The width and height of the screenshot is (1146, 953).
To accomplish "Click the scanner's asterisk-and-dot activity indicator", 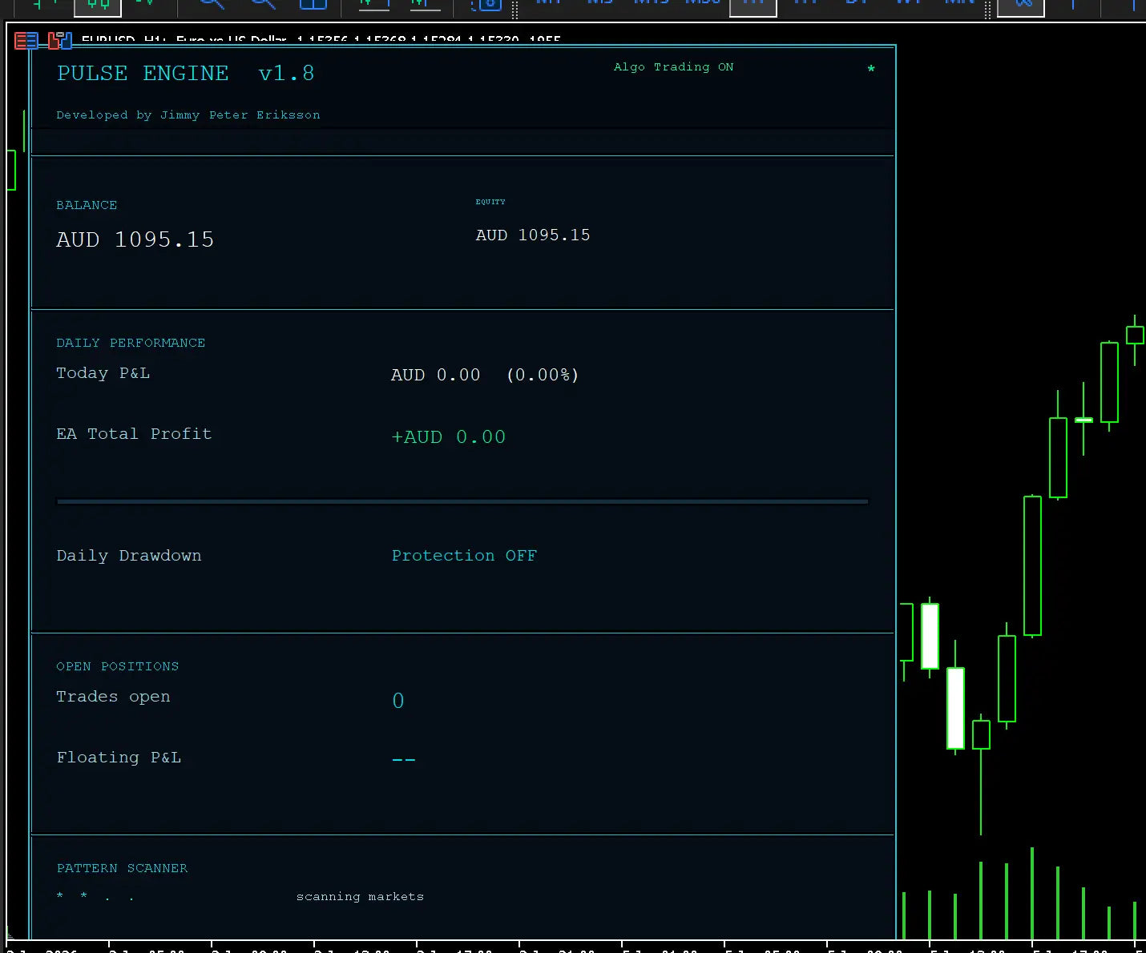I will tap(95, 896).
